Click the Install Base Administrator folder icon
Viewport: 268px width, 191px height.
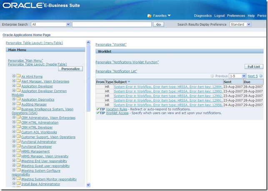pyautogui.click(x=19, y=184)
